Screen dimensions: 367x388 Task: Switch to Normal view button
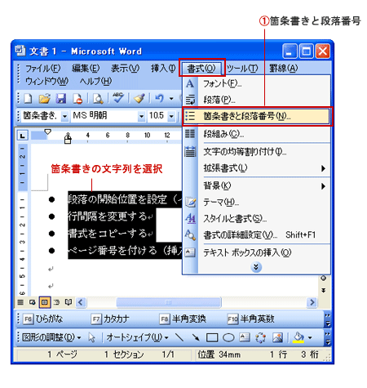click(20, 302)
